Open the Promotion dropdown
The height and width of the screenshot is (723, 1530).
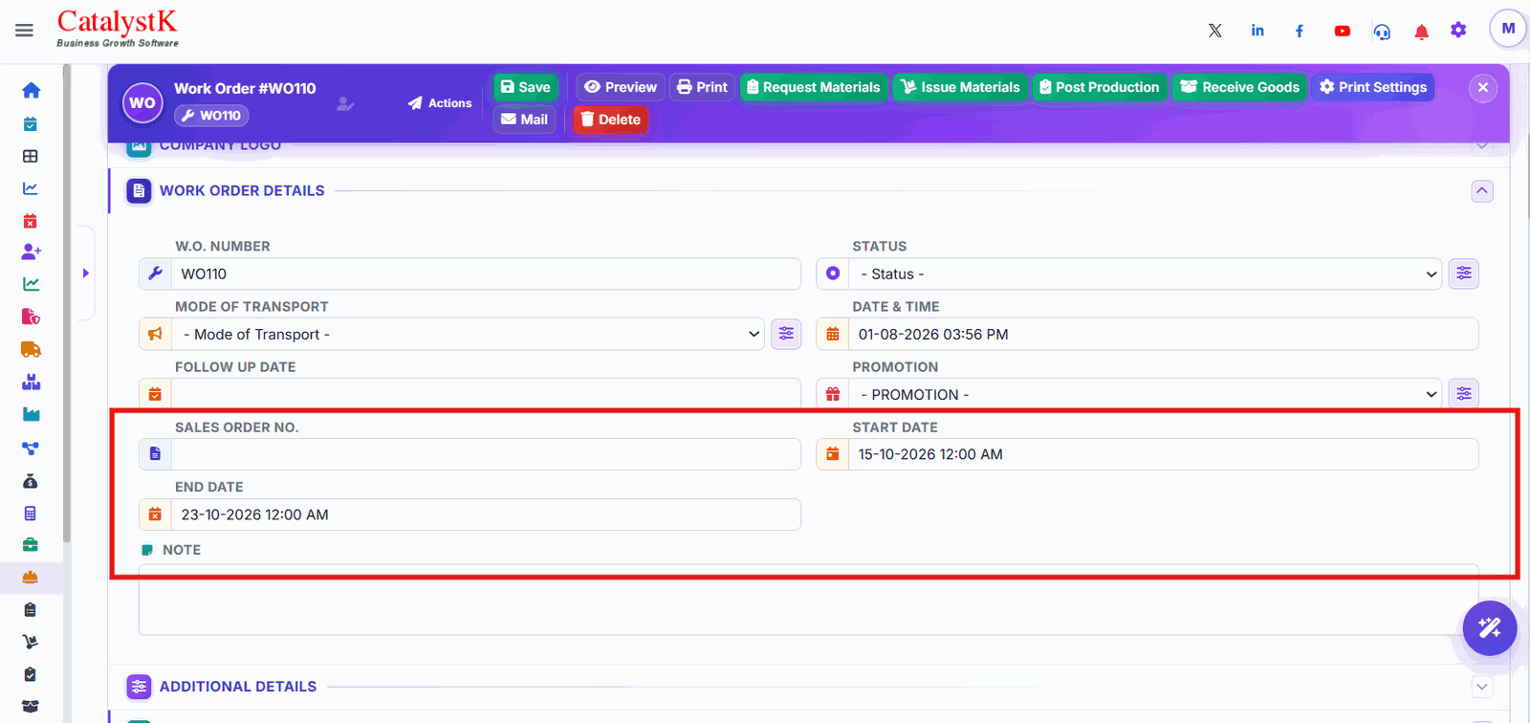click(1144, 394)
